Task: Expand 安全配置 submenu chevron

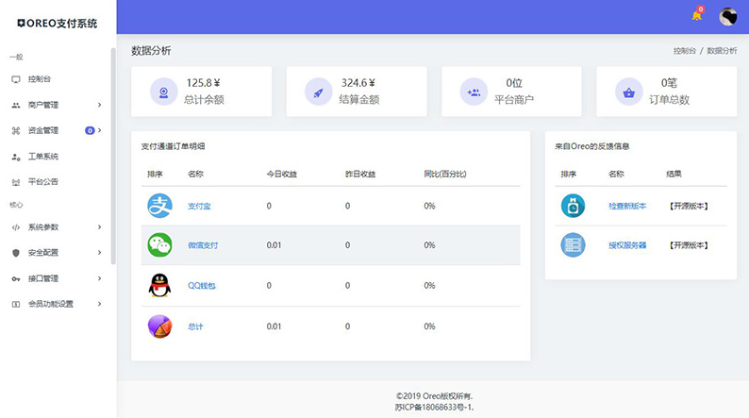Action: pyautogui.click(x=99, y=252)
